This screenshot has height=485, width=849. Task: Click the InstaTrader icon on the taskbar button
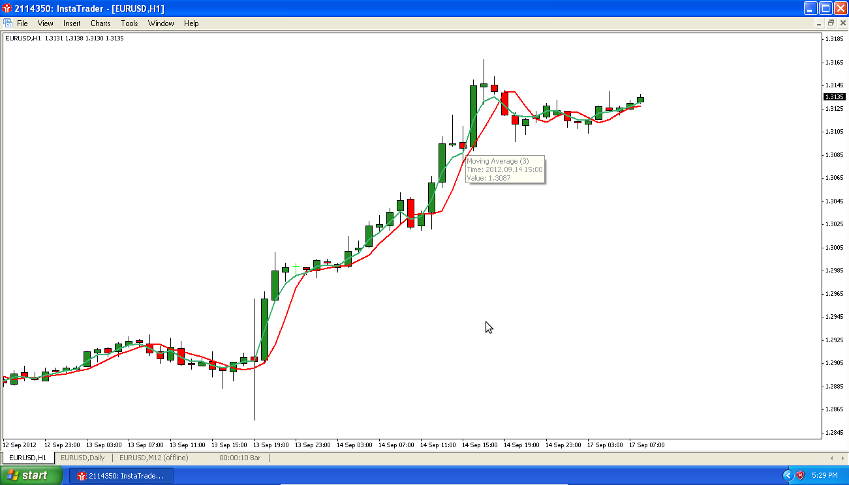click(82, 476)
